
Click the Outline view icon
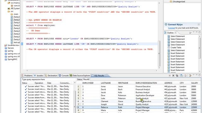click(165, 33)
